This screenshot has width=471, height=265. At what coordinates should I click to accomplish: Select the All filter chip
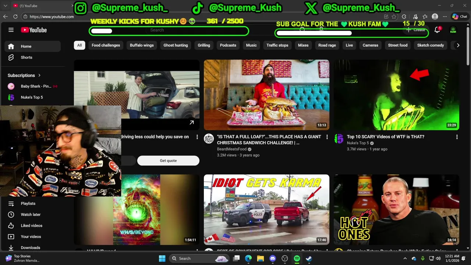79,45
